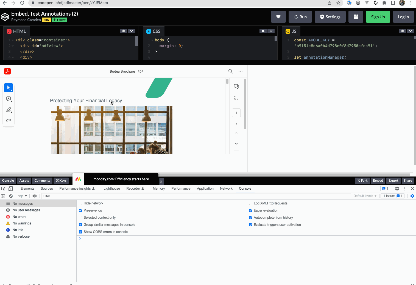The width and height of the screenshot is (416, 285).
Task: Open the add sticky note comment tool
Action: 9,99
